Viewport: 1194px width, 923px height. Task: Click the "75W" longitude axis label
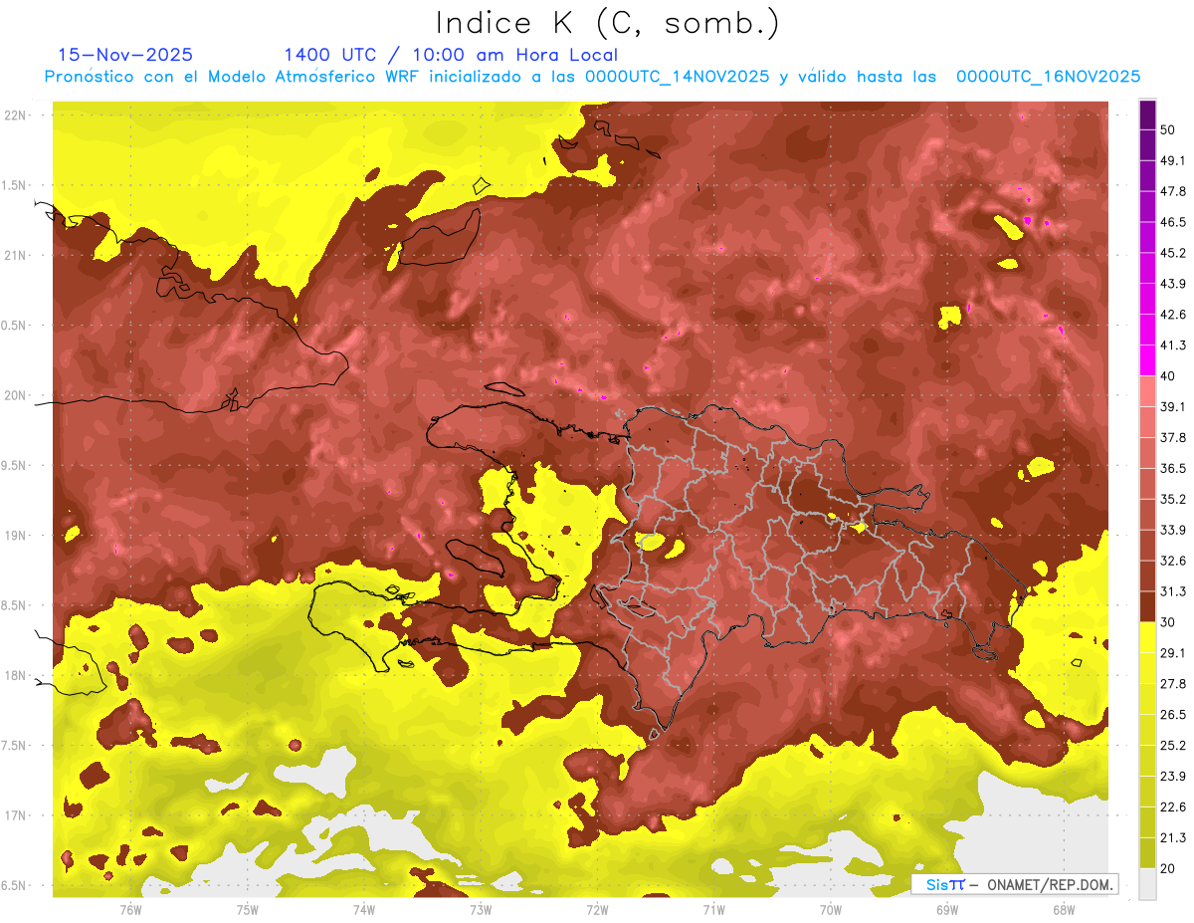pos(248,909)
